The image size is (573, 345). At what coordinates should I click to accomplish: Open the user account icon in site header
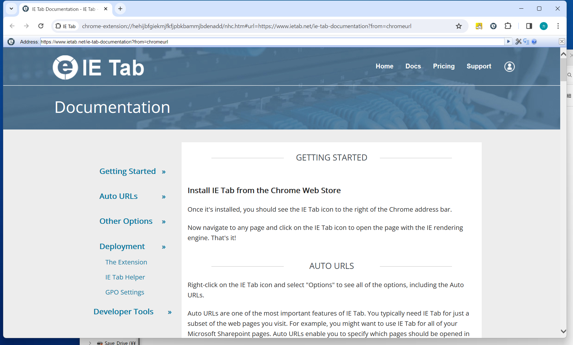509,67
